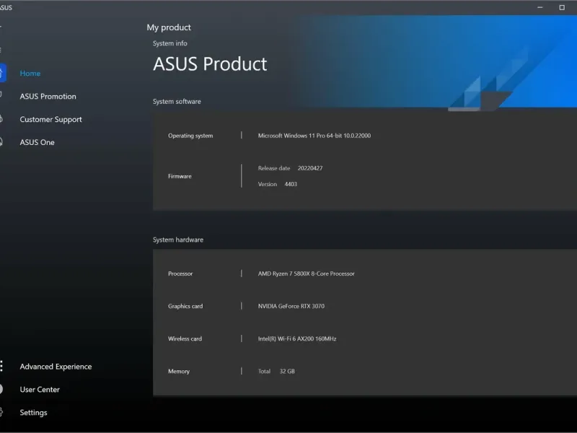The height and width of the screenshot is (433, 577).
Task: Select firmware version '4403'
Action: pos(291,184)
